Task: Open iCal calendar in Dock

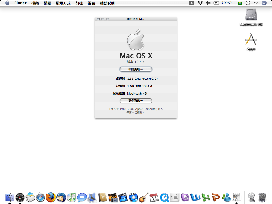Action: (154, 197)
